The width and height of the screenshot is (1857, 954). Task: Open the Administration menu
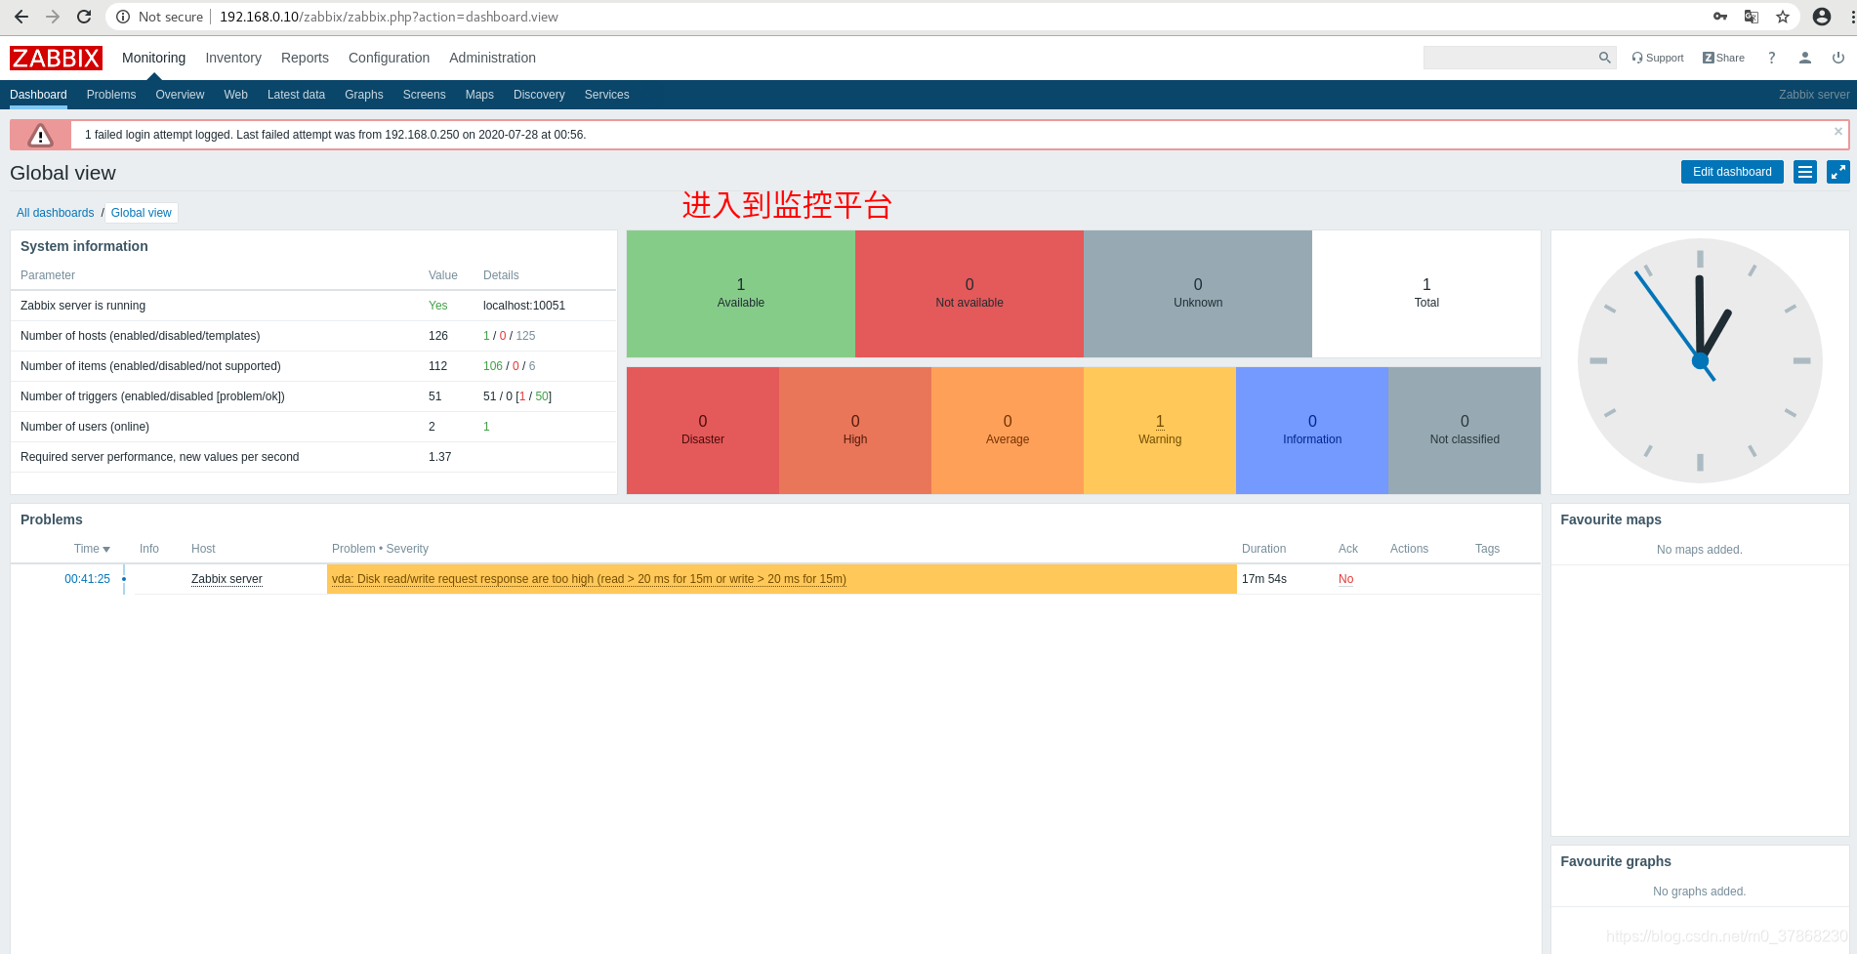pos(492,58)
